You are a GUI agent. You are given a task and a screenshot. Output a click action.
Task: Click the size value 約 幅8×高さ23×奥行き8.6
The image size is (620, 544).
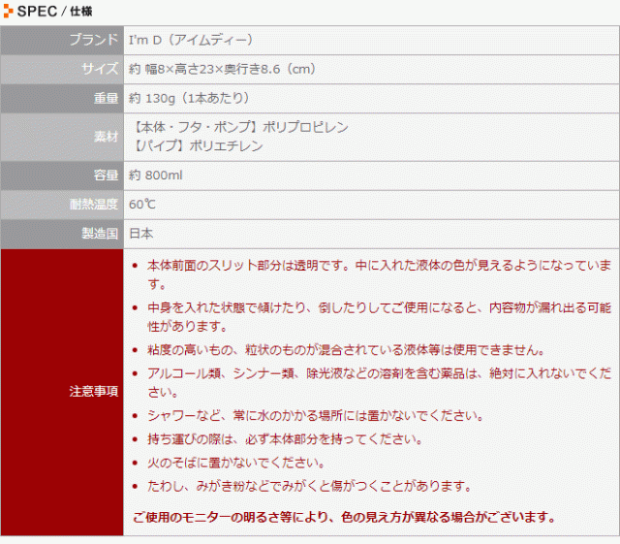tap(222, 69)
